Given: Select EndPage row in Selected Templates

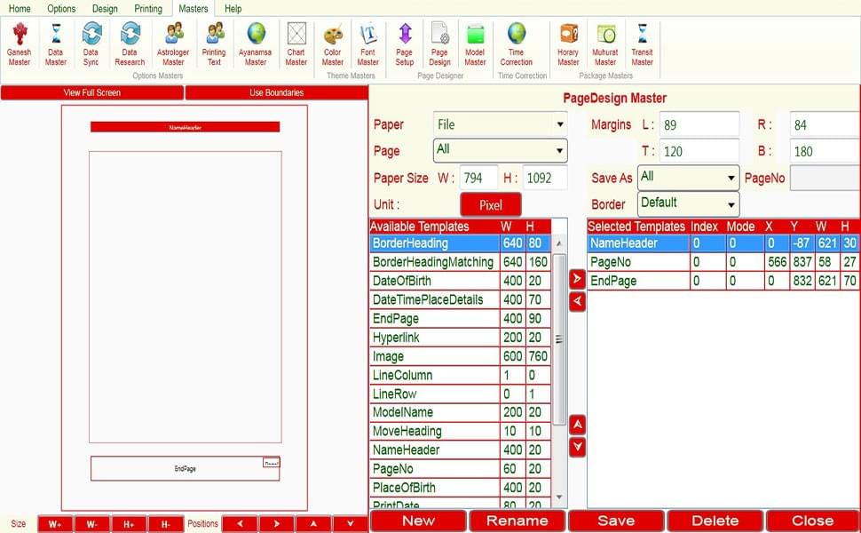Looking at the screenshot, I should click(x=723, y=281).
